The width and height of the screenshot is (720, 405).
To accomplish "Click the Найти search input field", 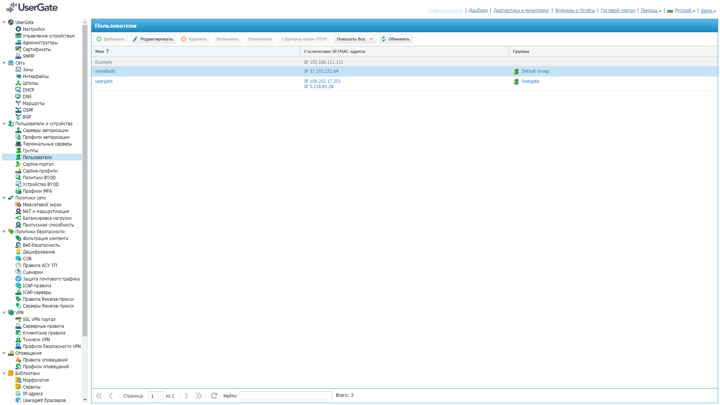I will [286, 396].
